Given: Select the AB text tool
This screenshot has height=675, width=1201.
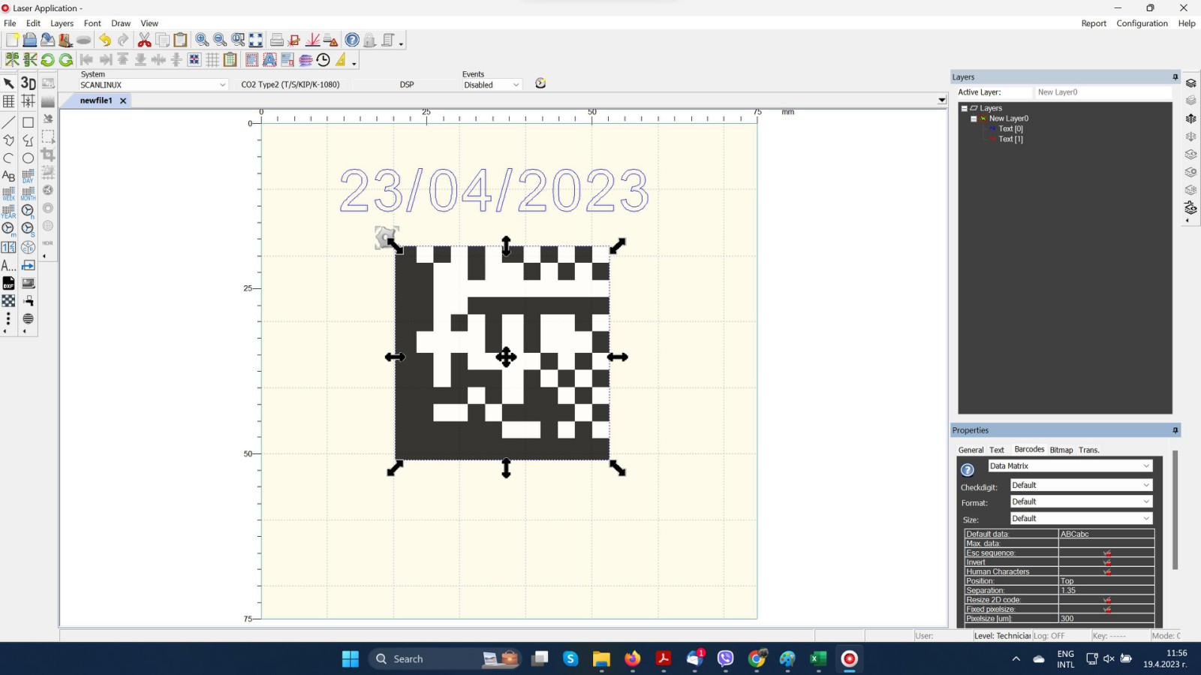Looking at the screenshot, I should tap(8, 176).
